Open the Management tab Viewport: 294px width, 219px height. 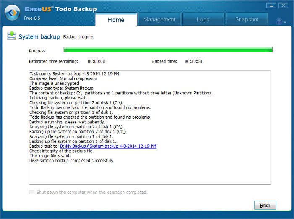159,19
